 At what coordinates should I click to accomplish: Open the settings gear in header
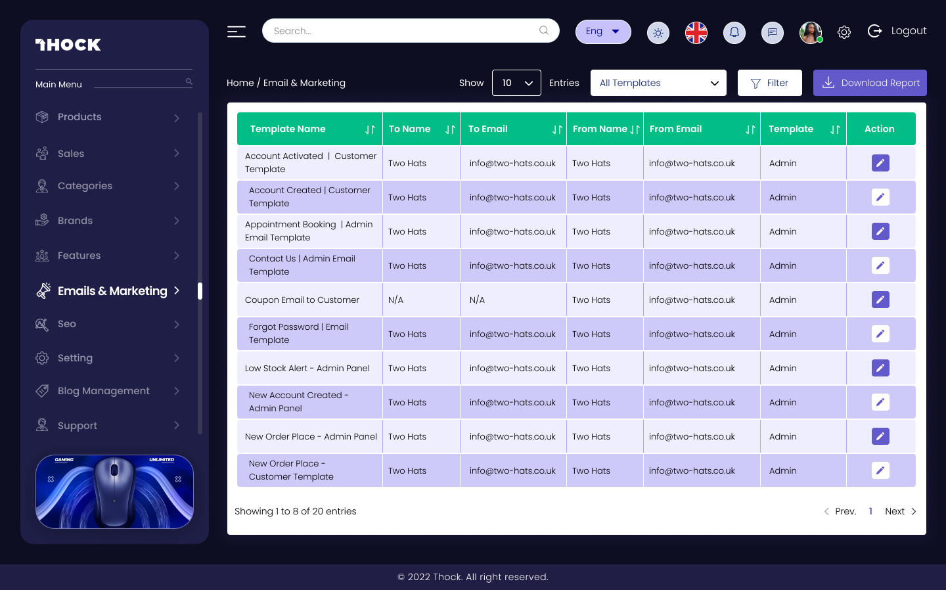(x=844, y=32)
